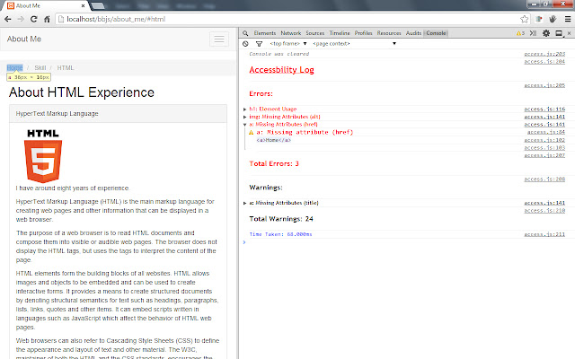575x359 pixels.
Task: Toggle the About Me navbar hamburger
Action: [219, 39]
